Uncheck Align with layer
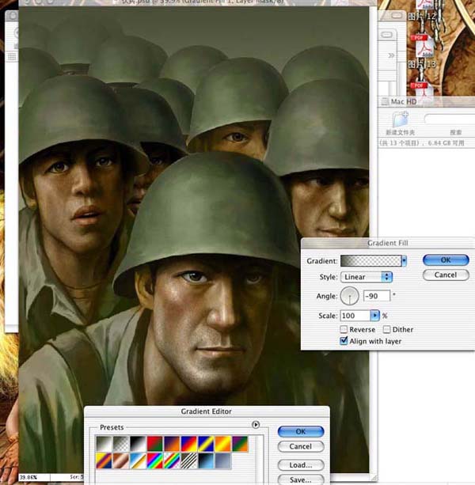The height and width of the screenshot is (485, 475). [x=344, y=341]
